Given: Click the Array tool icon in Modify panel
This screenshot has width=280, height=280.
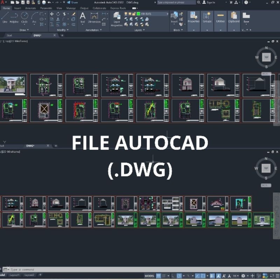Looking at the screenshot, I should coord(64,24).
